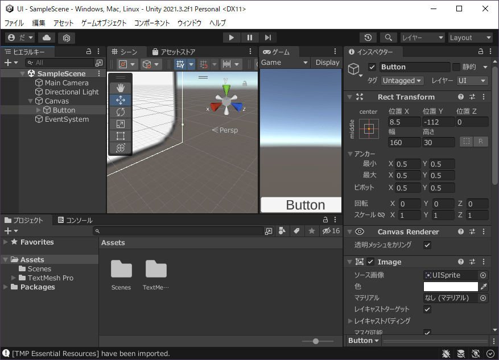This screenshot has width=499, height=360.
Task: Open the GameObject menu
Action: (x=104, y=23)
